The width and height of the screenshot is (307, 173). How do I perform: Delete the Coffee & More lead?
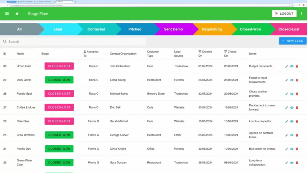[297, 107]
